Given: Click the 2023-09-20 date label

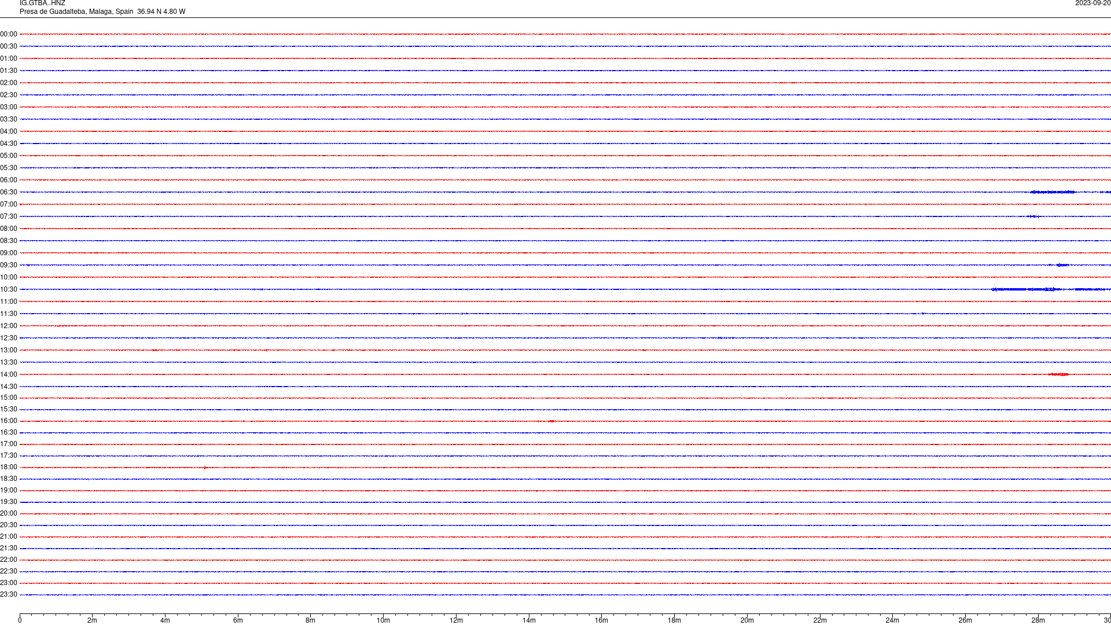Looking at the screenshot, I should [x=1092, y=3].
